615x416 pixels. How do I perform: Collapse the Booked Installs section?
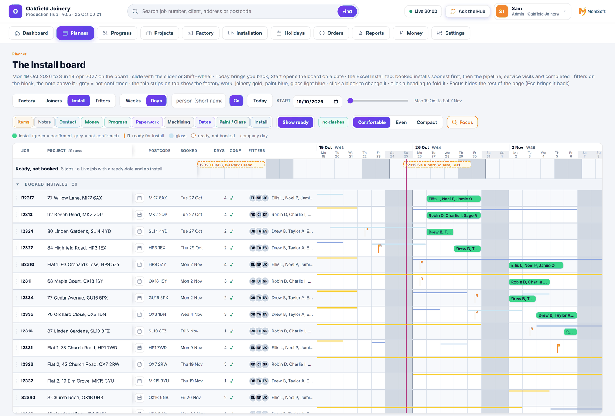pyautogui.click(x=18, y=184)
